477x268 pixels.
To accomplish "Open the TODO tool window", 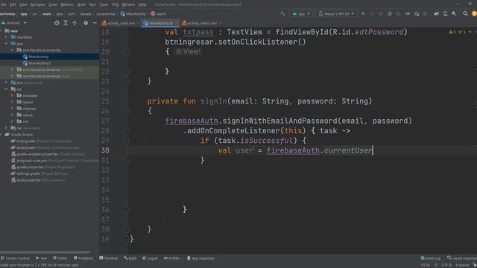I will pos(60,258).
